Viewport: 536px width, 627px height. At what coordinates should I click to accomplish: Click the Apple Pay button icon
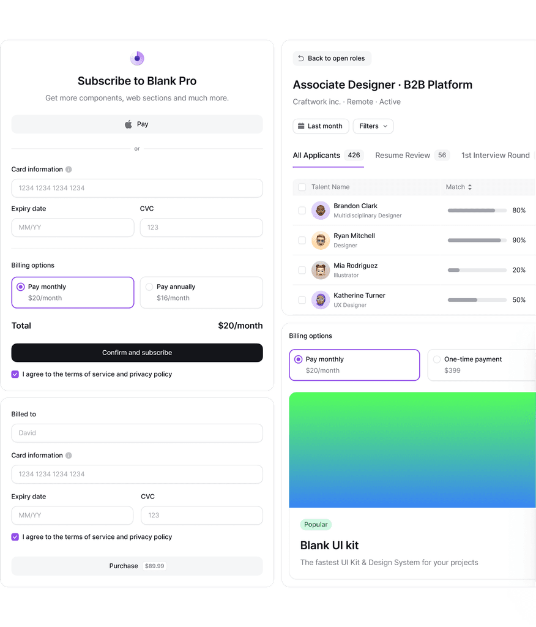click(x=128, y=124)
